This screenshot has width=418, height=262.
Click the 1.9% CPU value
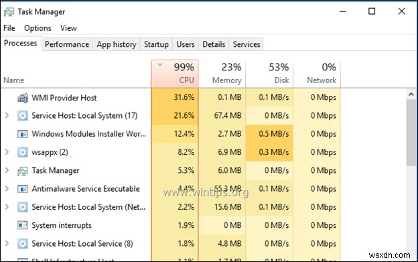tap(186, 226)
